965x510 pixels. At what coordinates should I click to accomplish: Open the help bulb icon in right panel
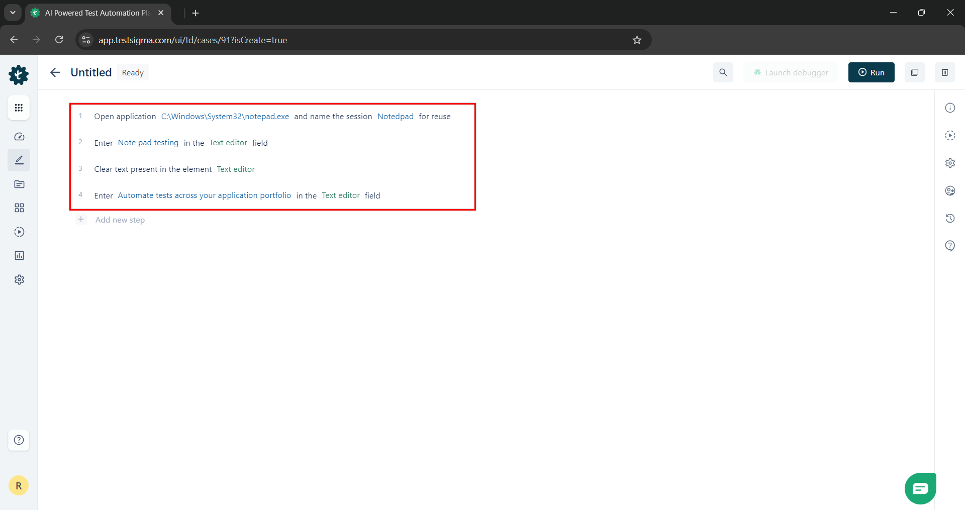(x=950, y=246)
